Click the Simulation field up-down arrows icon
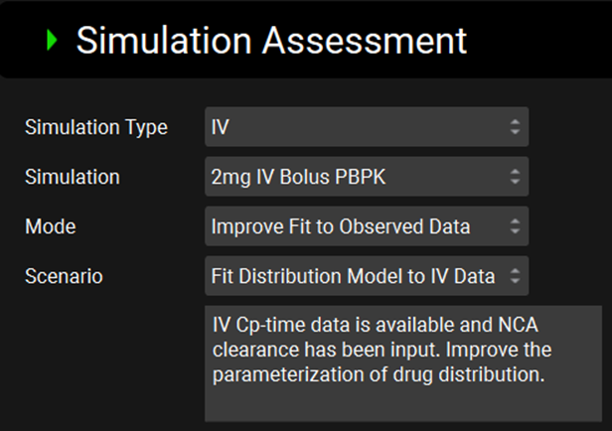612x431 pixels. 514,177
